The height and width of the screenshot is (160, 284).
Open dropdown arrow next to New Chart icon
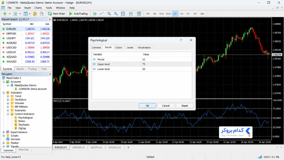point(10,14)
